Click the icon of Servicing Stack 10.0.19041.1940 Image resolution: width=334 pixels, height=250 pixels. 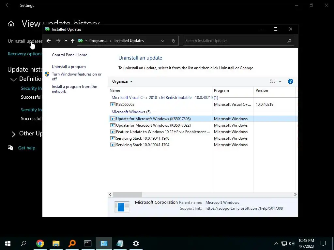coord(113,138)
